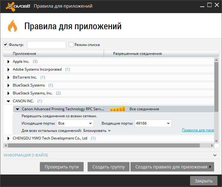Click Создать правило для приложения button

coord(172,167)
